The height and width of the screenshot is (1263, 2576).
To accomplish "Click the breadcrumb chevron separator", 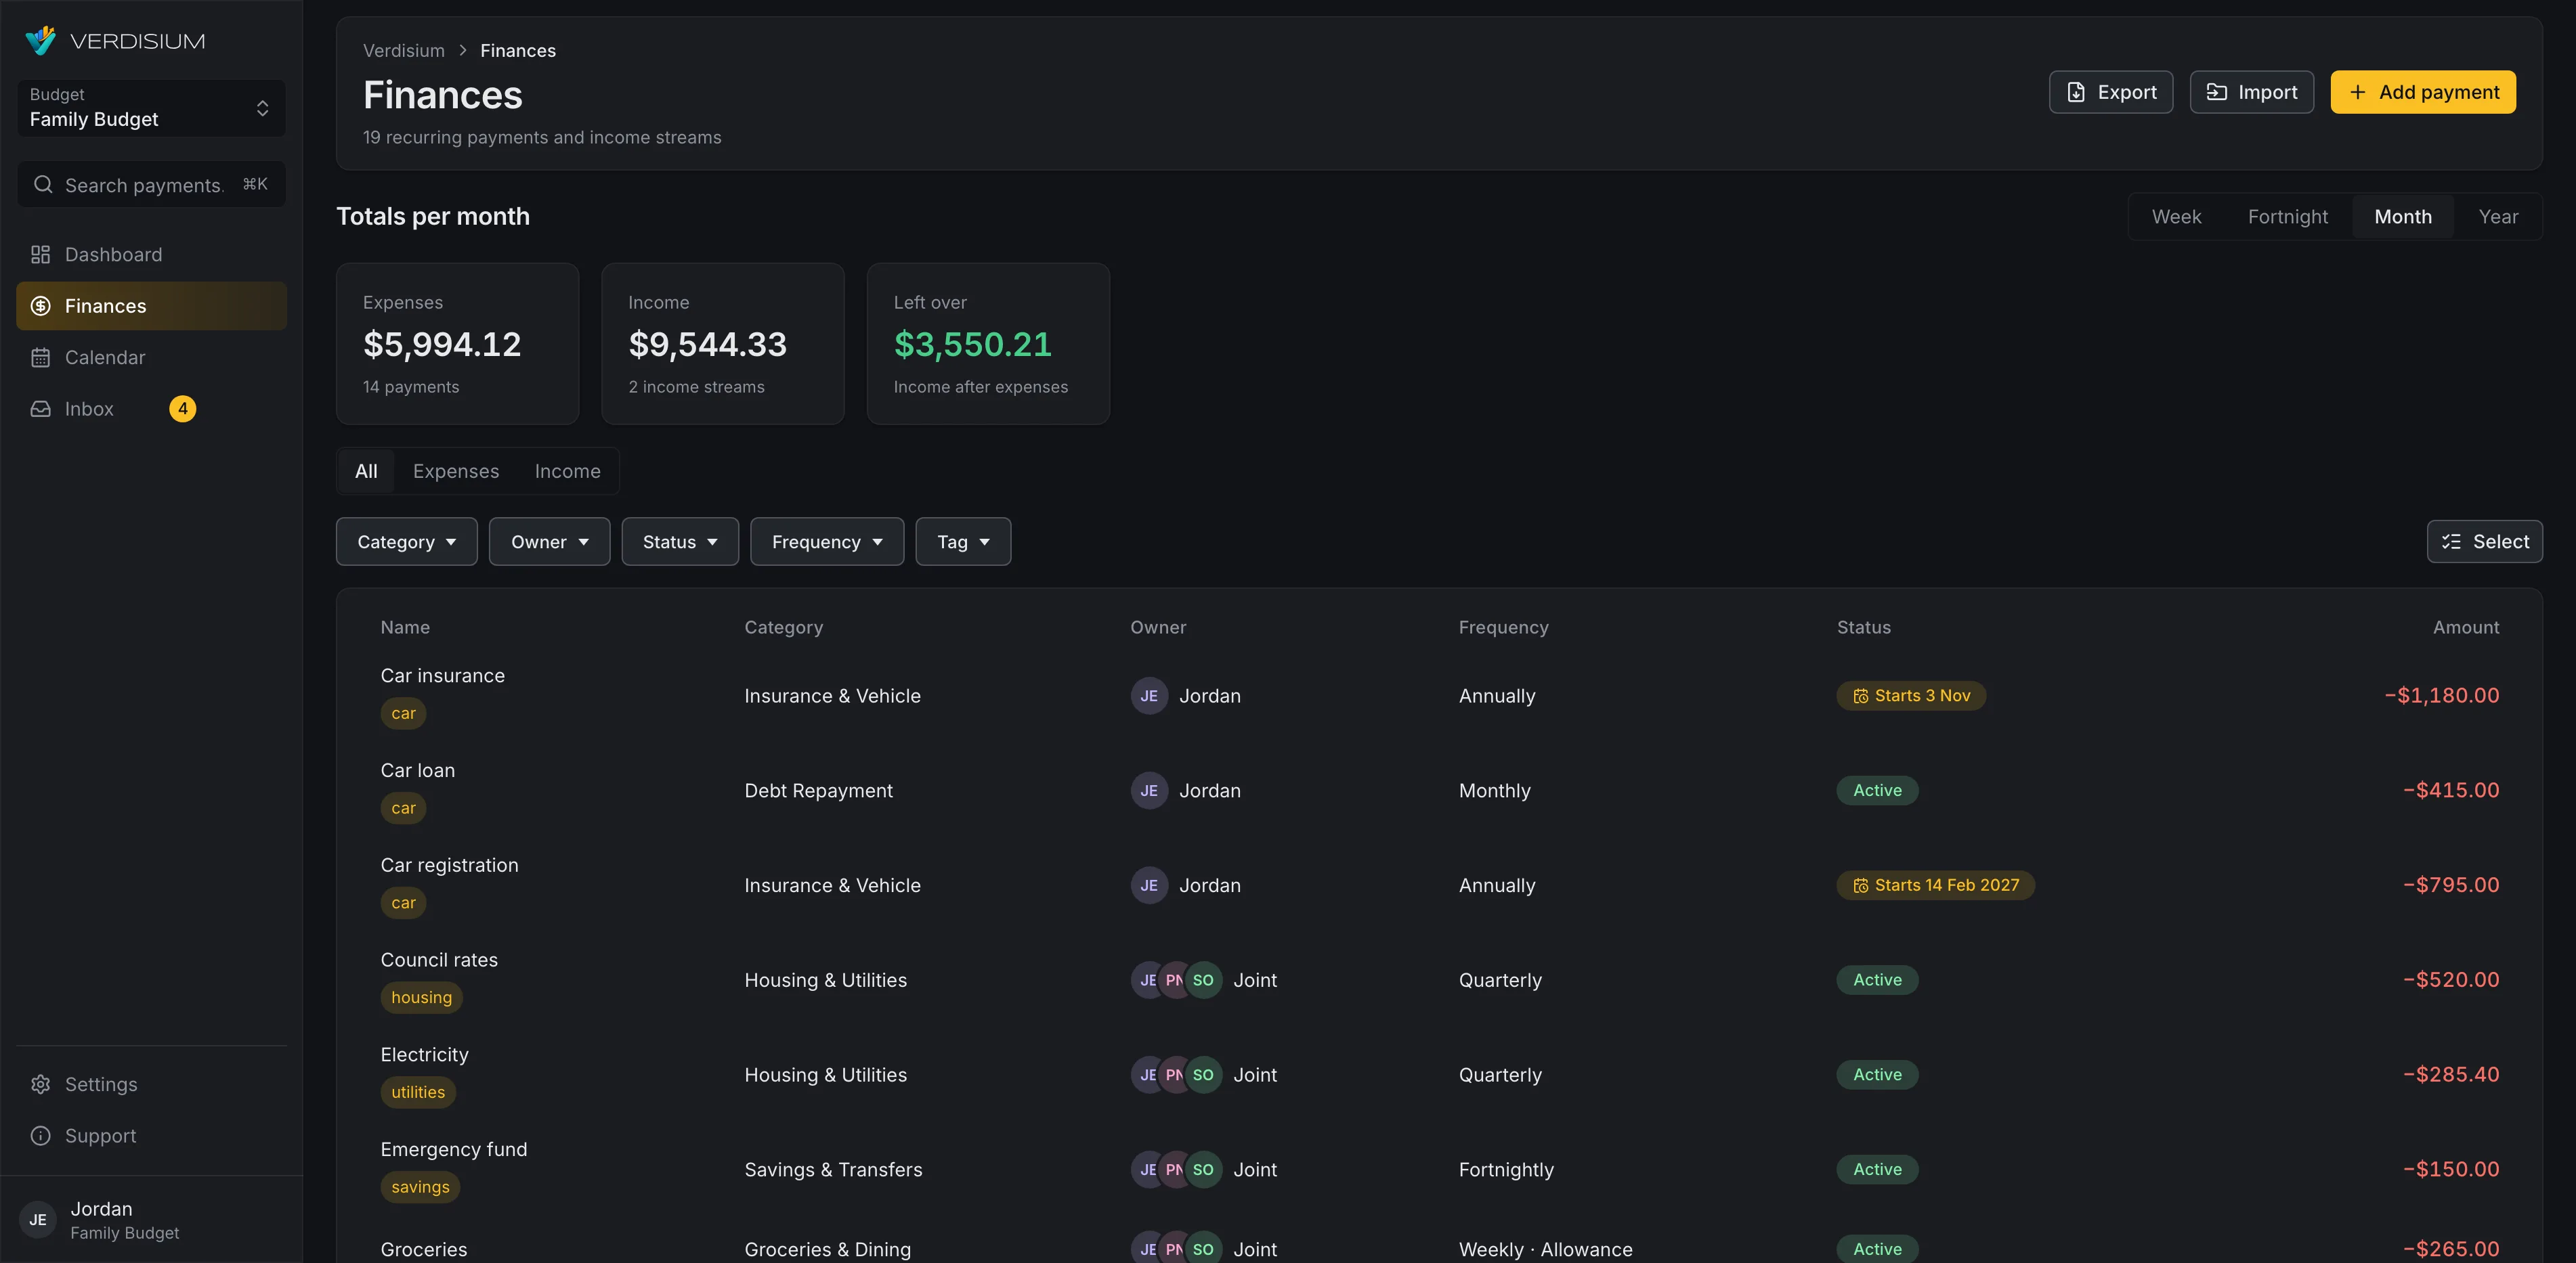I will click(x=463, y=50).
